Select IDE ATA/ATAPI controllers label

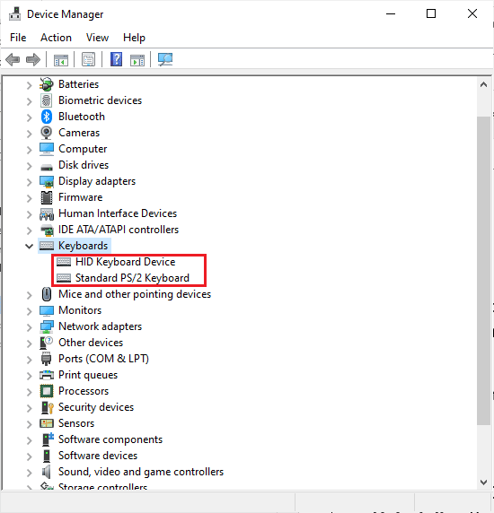[x=119, y=230]
